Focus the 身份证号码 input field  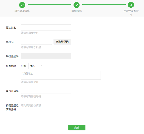(x=46, y=91)
